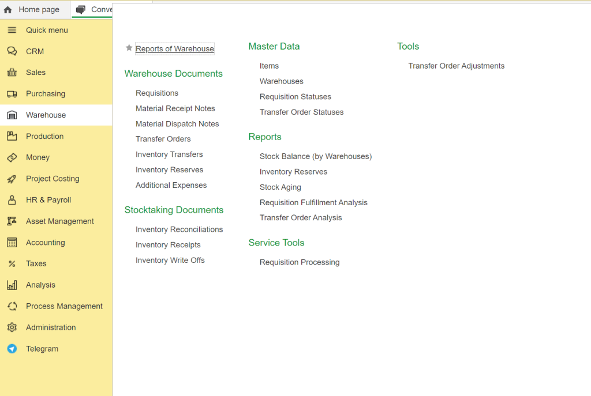Click the HR & Payroll person icon
The image size is (591, 396).
tap(12, 200)
